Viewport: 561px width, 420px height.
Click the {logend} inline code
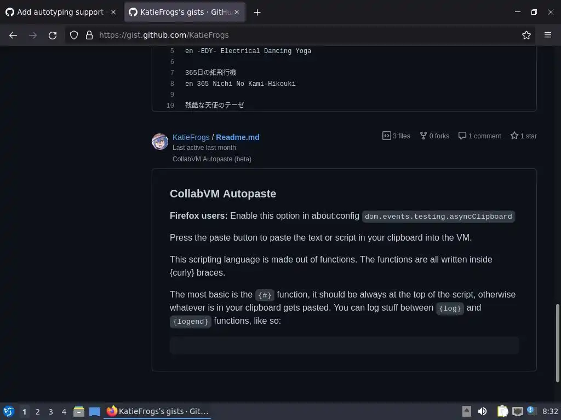pyautogui.click(x=190, y=322)
